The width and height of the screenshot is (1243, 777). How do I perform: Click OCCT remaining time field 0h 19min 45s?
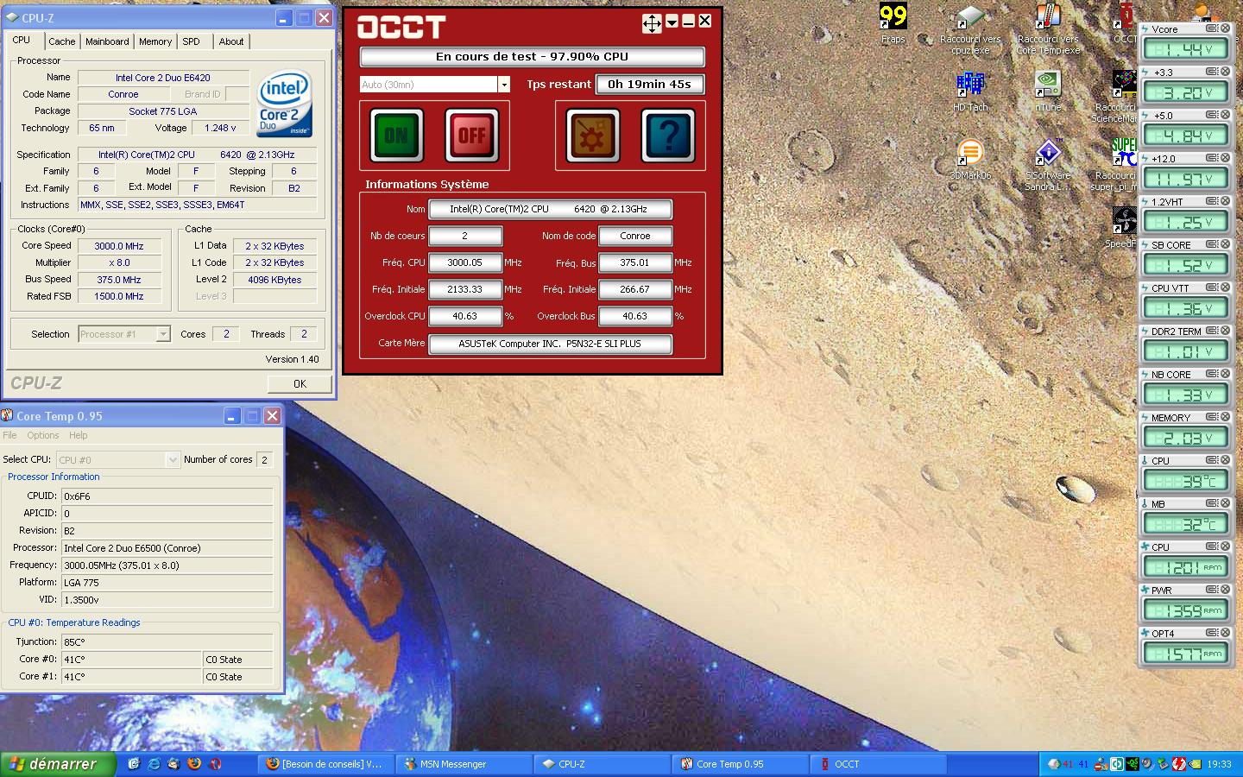(649, 85)
